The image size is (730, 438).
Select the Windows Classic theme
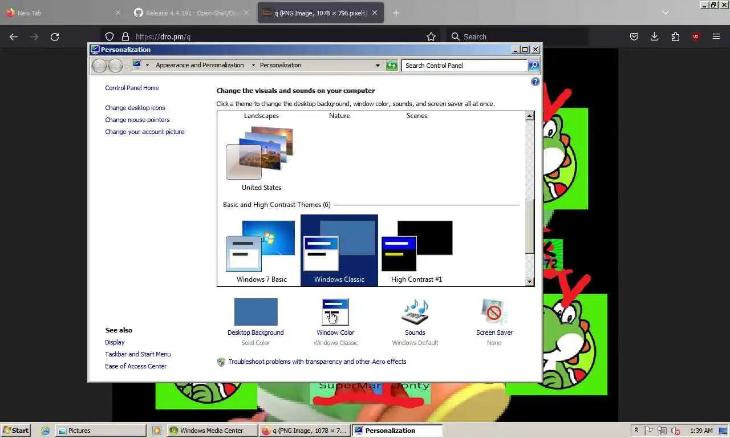(339, 251)
